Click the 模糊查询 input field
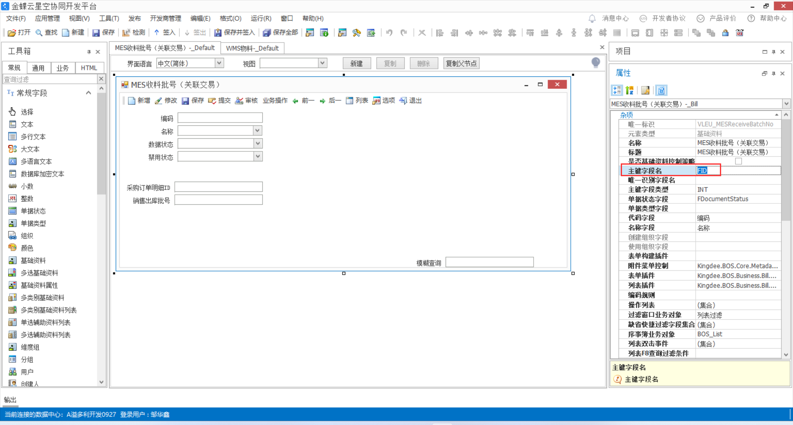793x425 pixels. click(489, 262)
